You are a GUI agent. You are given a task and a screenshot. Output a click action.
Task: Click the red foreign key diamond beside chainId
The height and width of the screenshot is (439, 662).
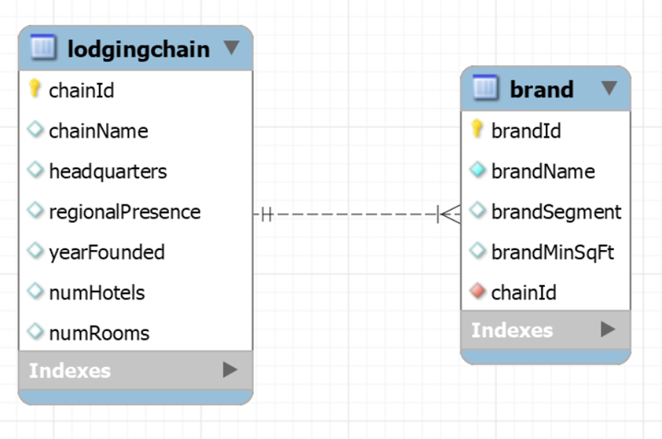pos(478,291)
